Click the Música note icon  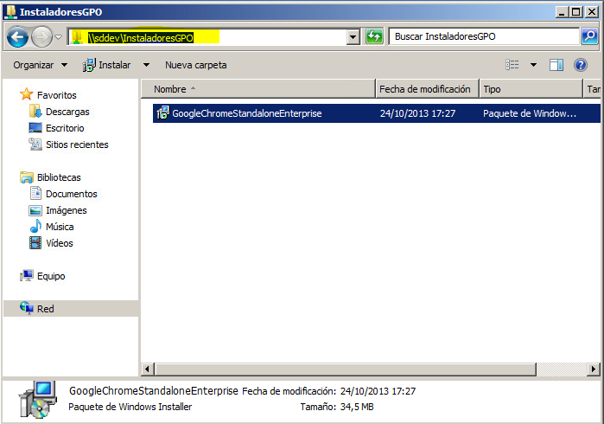pos(35,226)
